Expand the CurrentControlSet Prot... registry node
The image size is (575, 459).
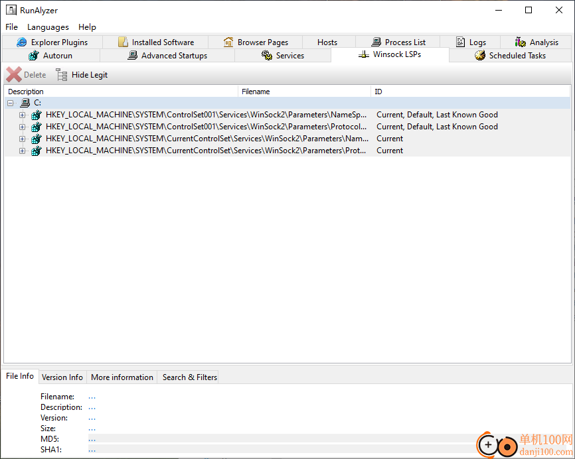click(x=23, y=151)
